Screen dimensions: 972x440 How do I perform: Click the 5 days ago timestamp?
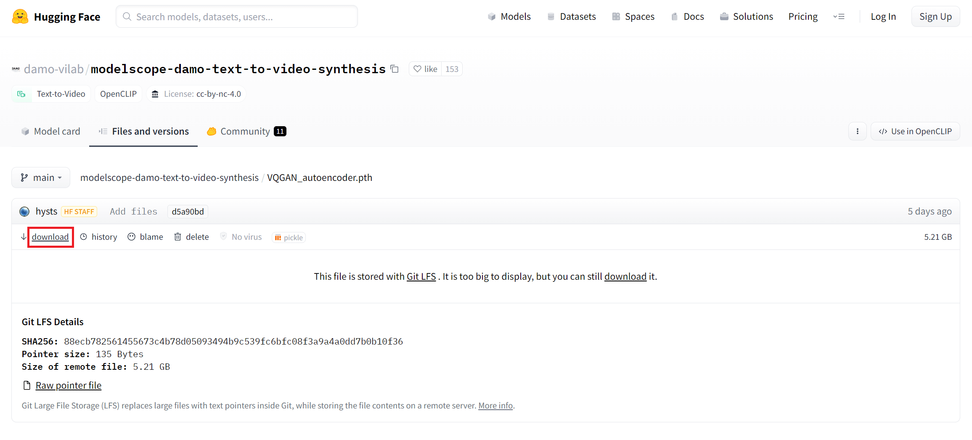pyautogui.click(x=930, y=211)
